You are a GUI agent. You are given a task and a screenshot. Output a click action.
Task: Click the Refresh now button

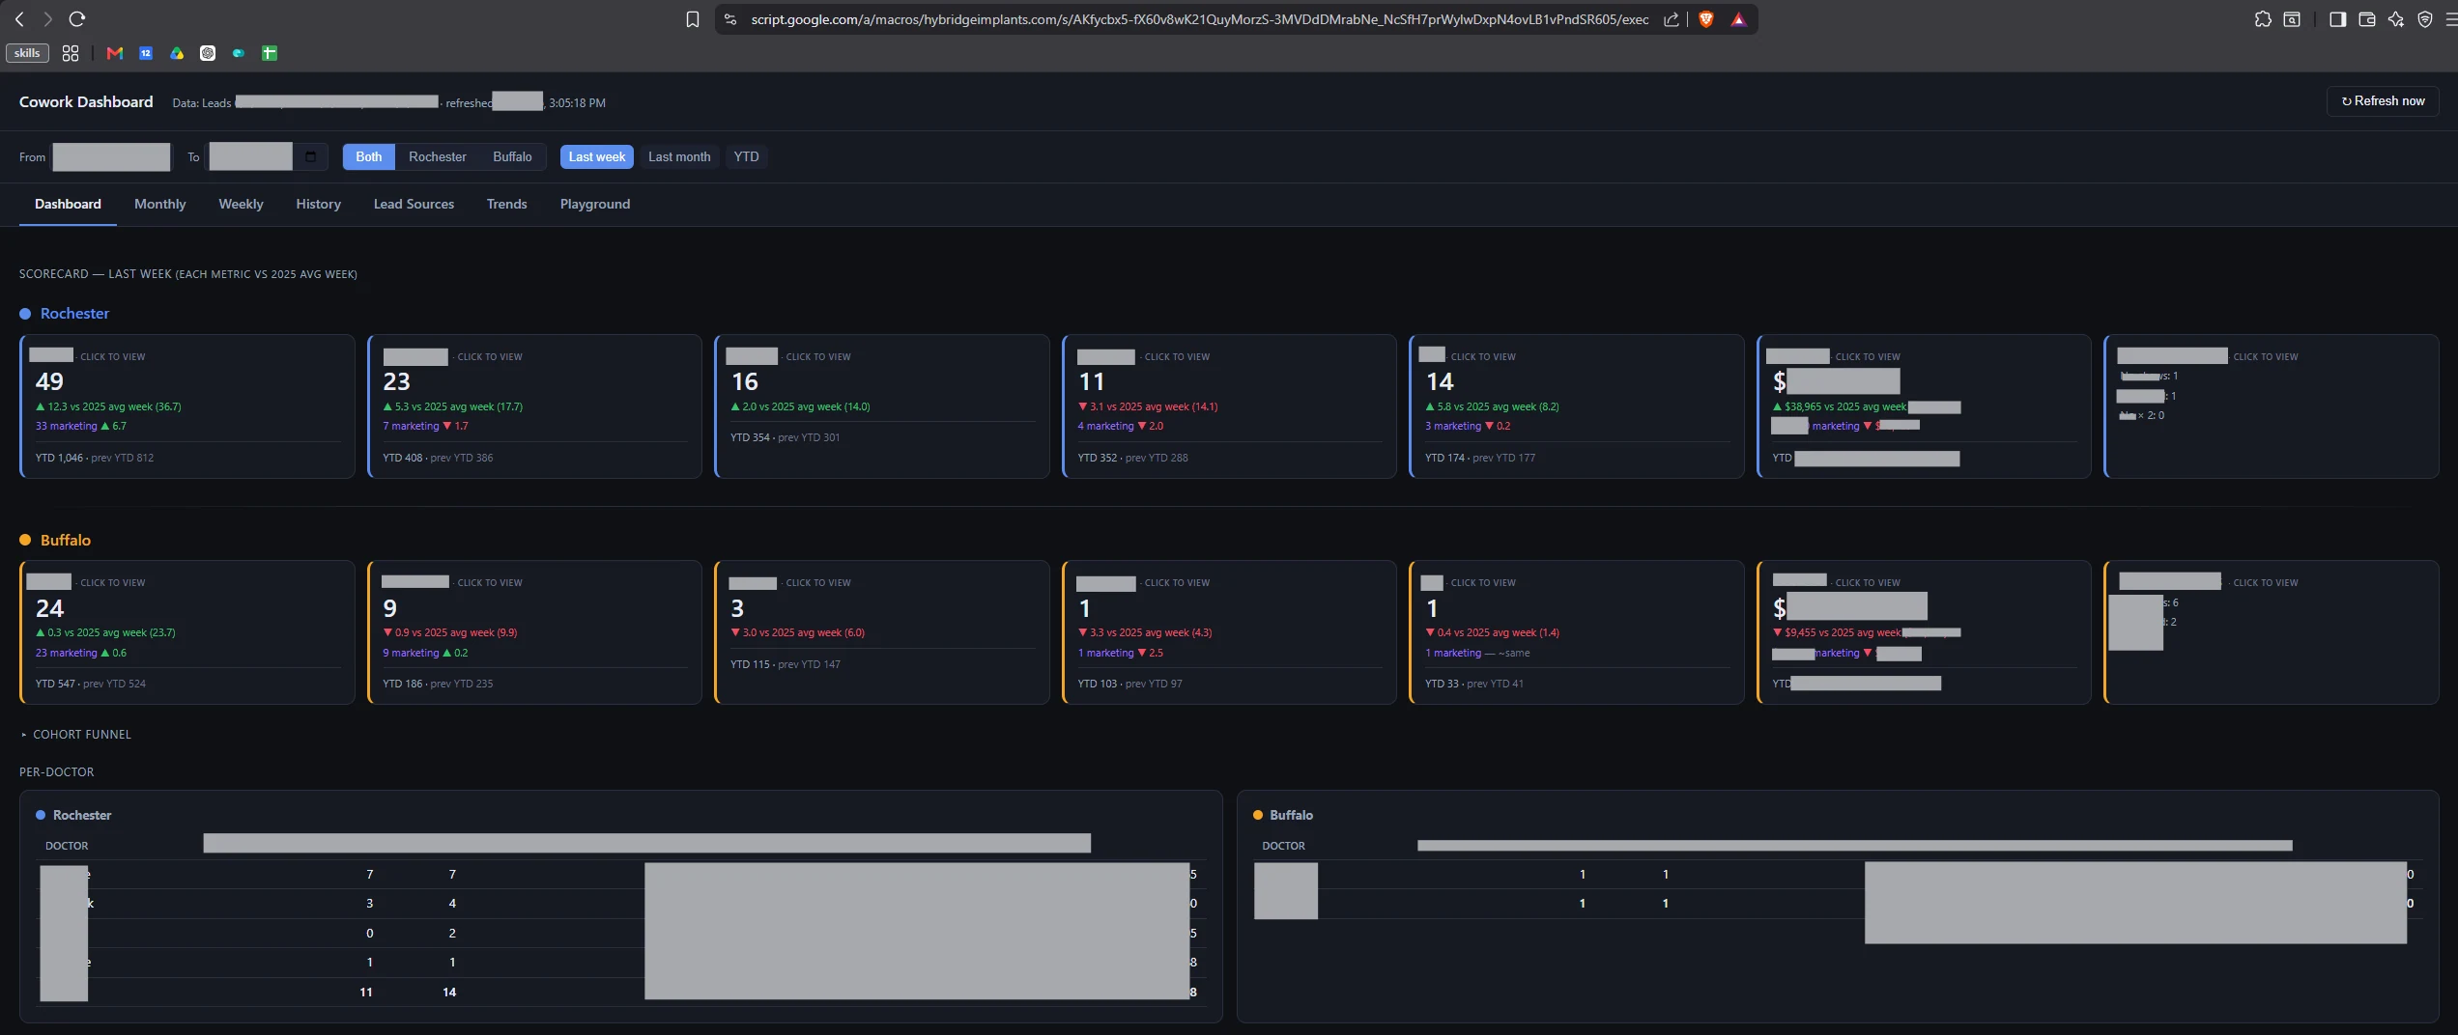tap(2383, 101)
